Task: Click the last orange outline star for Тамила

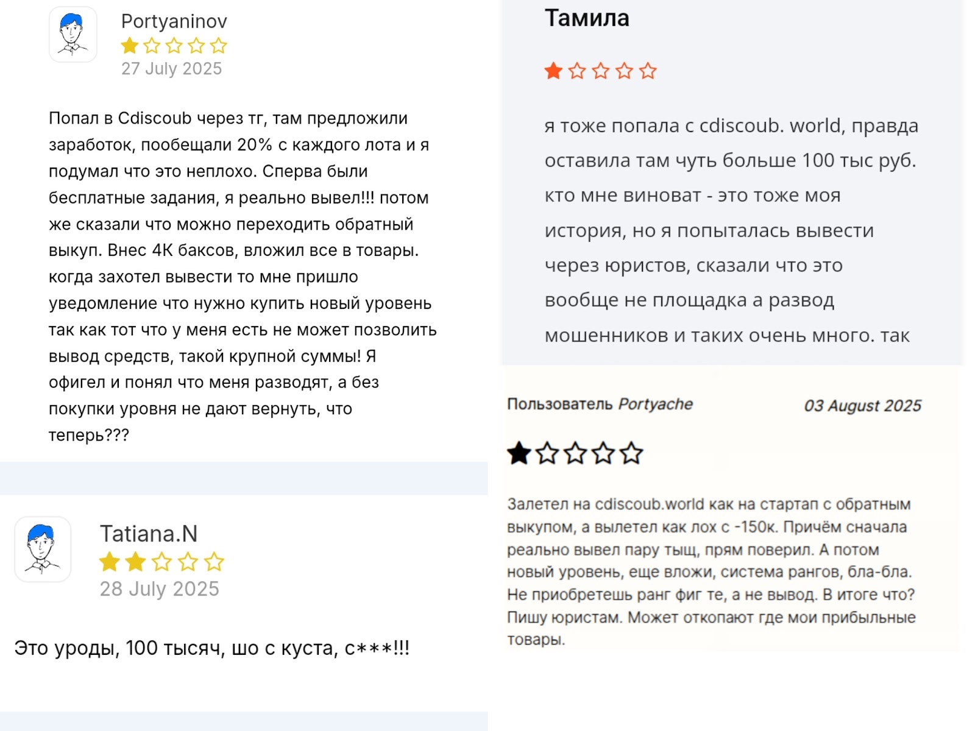Action: 648,71
